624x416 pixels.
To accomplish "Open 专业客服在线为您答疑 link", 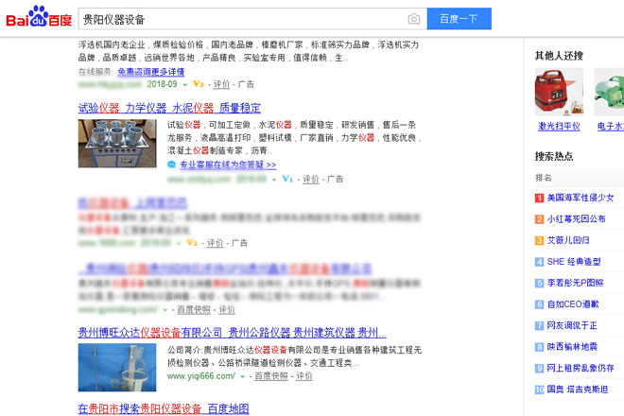I will [228, 165].
